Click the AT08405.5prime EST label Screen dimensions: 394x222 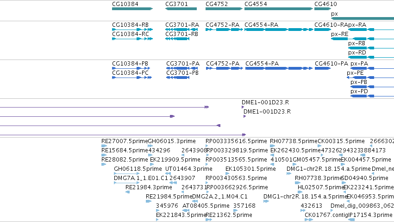click(x=206, y=206)
